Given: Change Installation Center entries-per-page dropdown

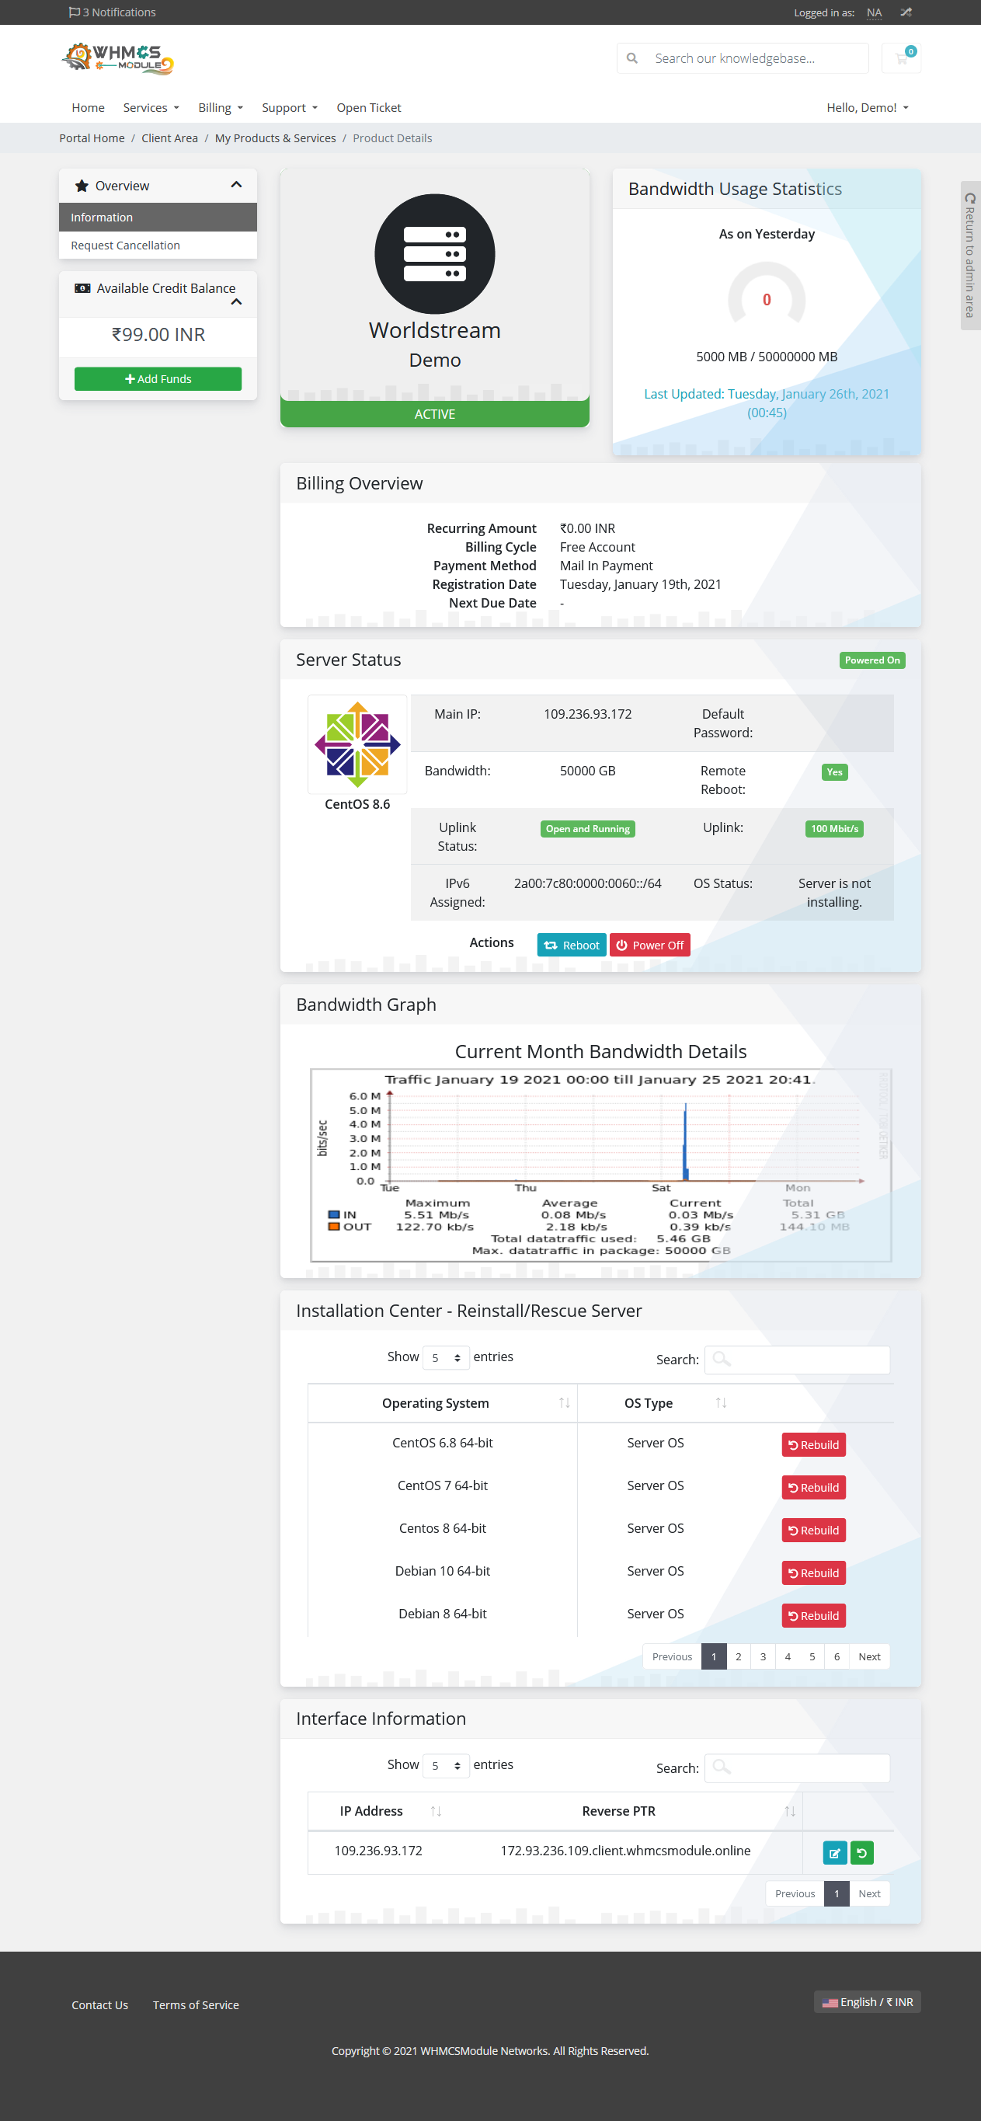Looking at the screenshot, I should (446, 1358).
